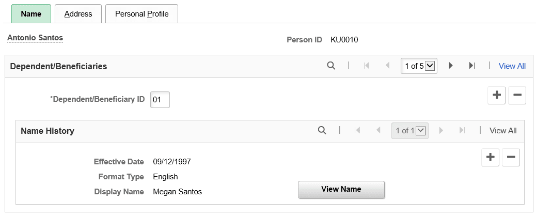Click the Dependent/Beneficiary ID field
This screenshot has height=216, width=536.
coord(160,100)
